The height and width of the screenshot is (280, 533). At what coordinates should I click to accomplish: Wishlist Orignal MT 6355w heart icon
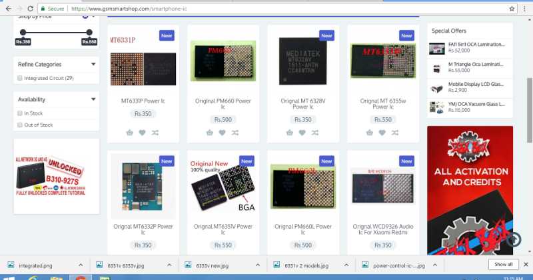(382, 133)
